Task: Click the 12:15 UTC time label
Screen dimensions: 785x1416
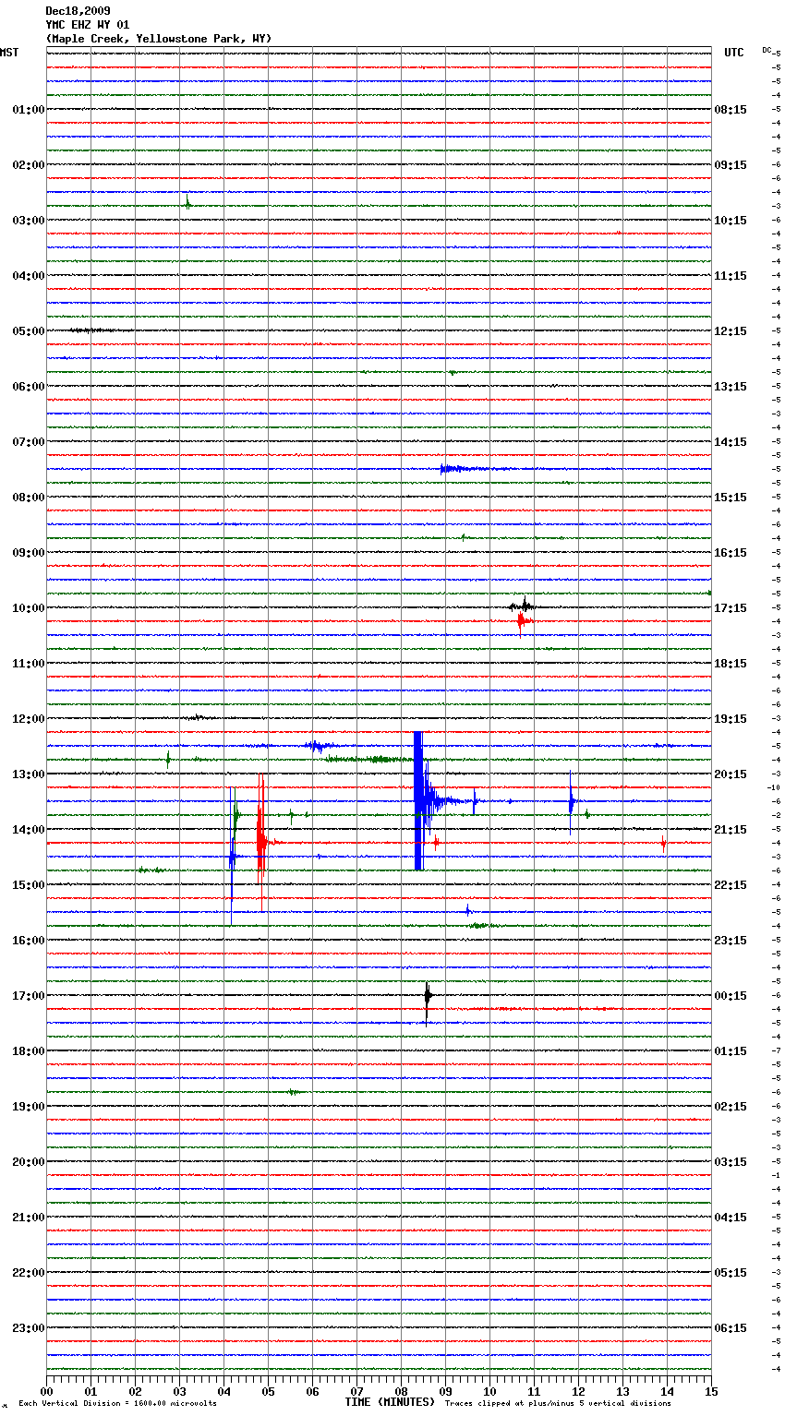Action: click(731, 331)
